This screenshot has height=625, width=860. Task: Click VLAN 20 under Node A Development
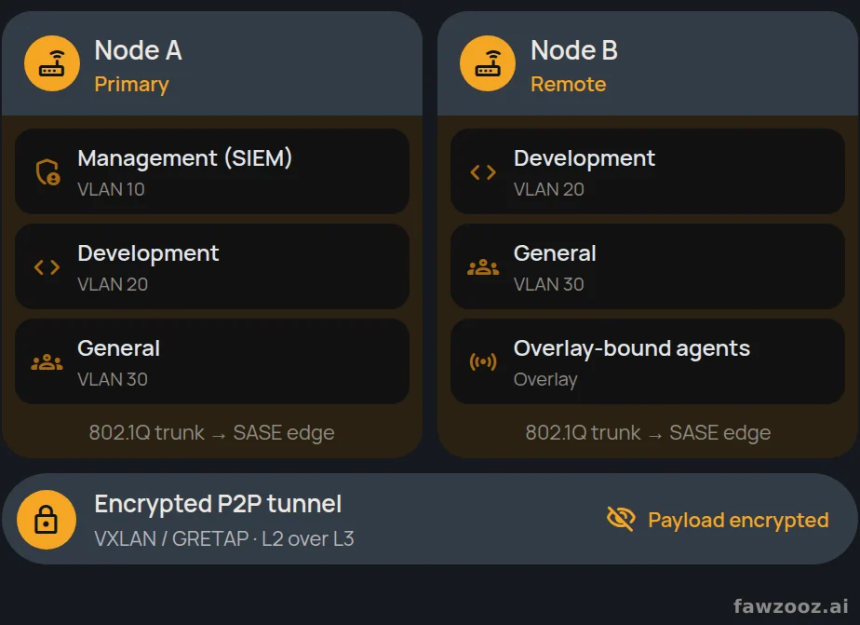(113, 284)
